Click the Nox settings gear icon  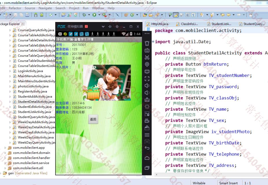[x=117, y=27]
